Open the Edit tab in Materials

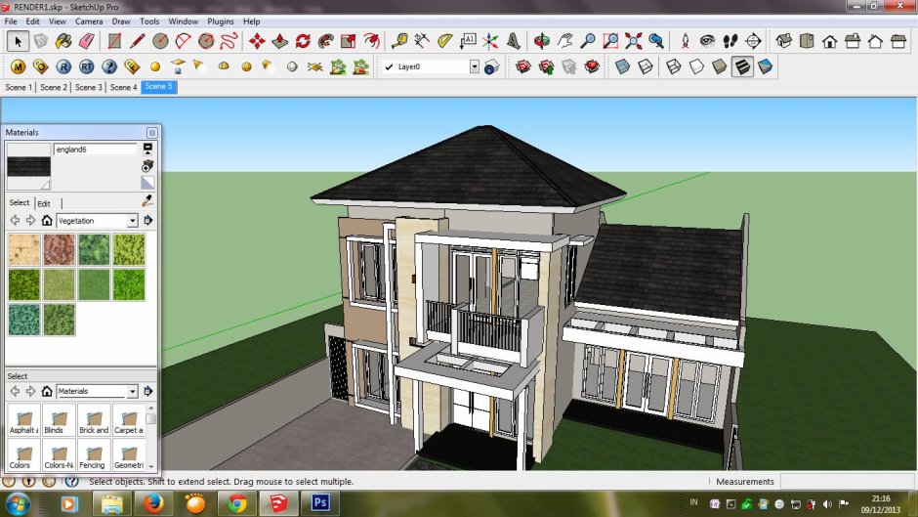[x=44, y=203]
